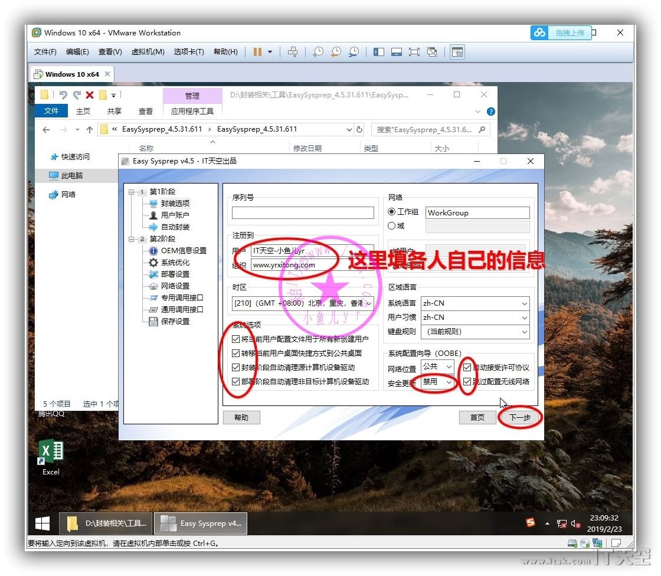The height and width of the screenshot is (576, 661).
Task: Click the Sogou input method tray icon
Action: [531, 523]
